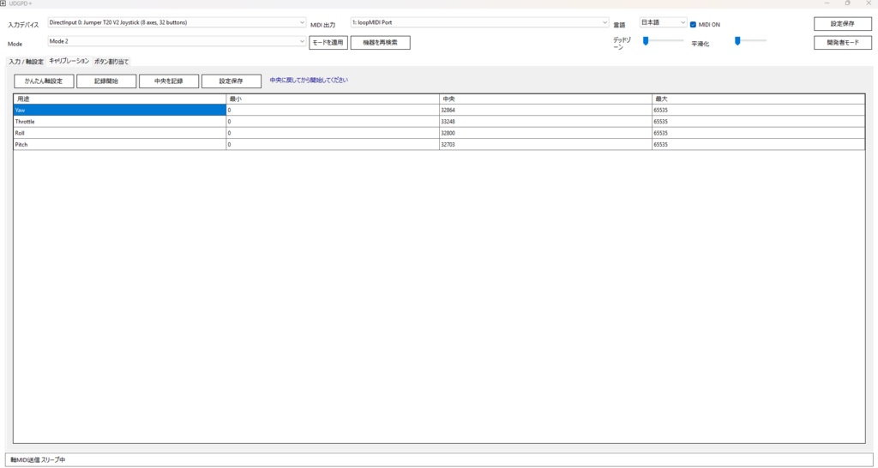Click Throttle center value 33248
This screenshot has height=468, width=878.
click(545, 122)
